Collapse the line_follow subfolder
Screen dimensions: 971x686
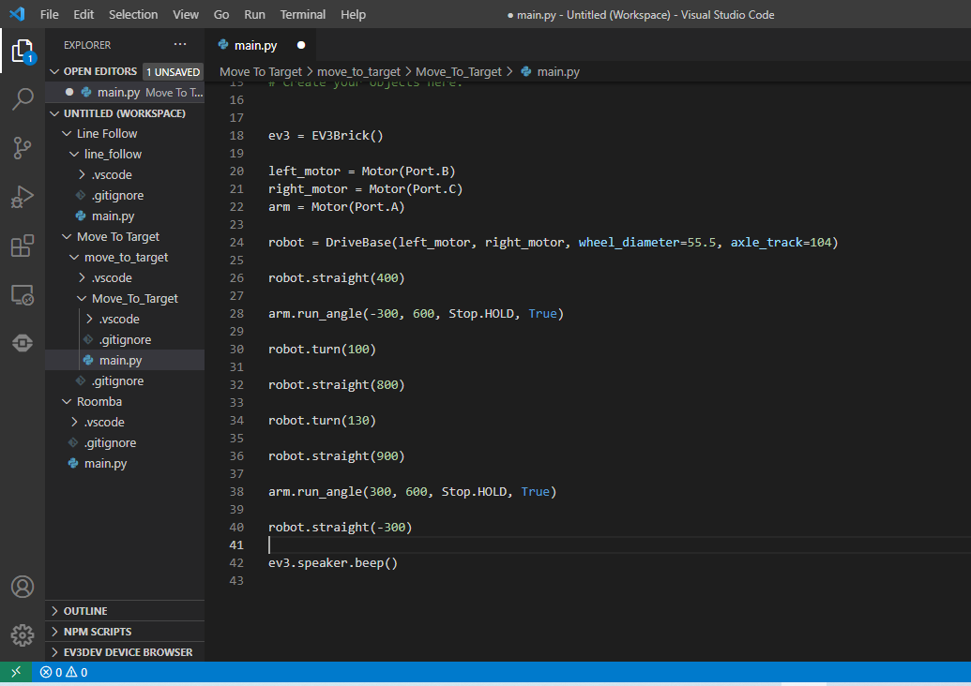pos(74,154)
